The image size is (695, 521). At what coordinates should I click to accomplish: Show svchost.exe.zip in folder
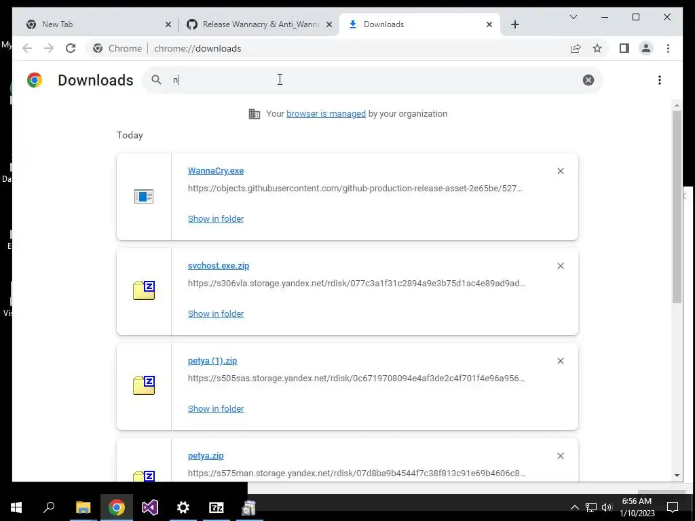click(216, 313)
